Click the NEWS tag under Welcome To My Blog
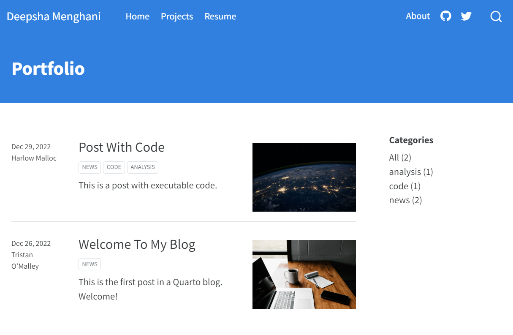Viewport: 513px width, 335px height. [x=90, y=264]
